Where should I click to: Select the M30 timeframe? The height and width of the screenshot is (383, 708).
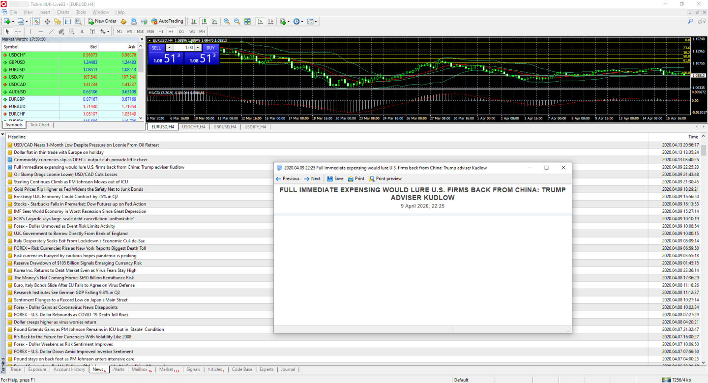pyautogui.click(x=150, y=31)
